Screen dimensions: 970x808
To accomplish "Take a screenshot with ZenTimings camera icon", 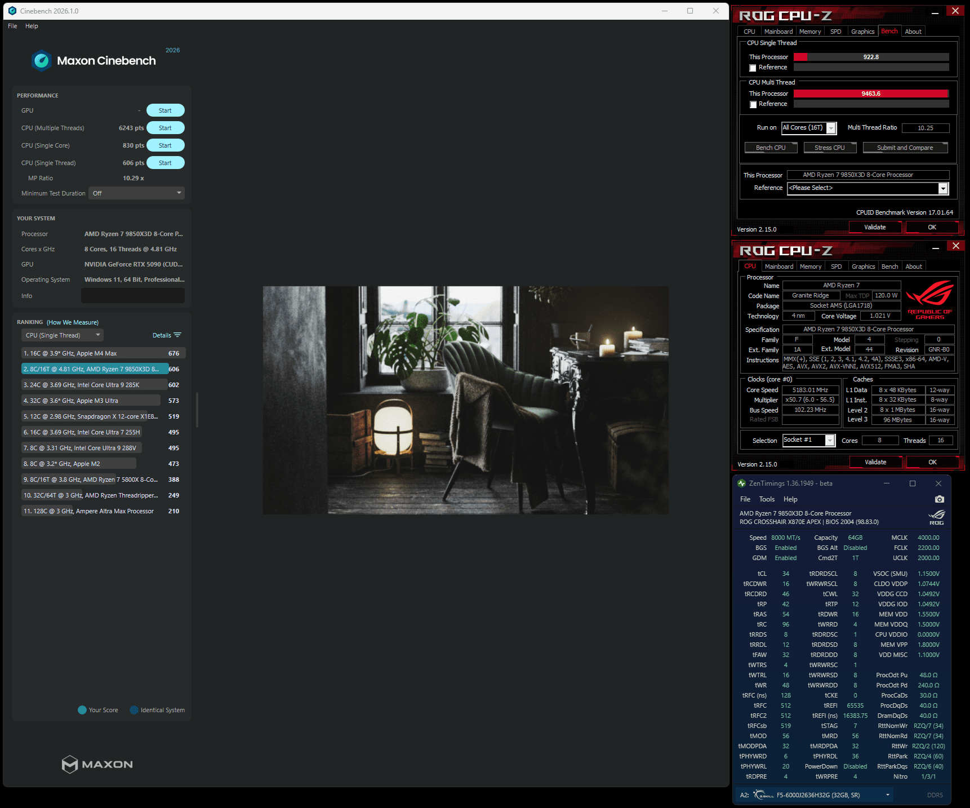I will click(939, 499).
